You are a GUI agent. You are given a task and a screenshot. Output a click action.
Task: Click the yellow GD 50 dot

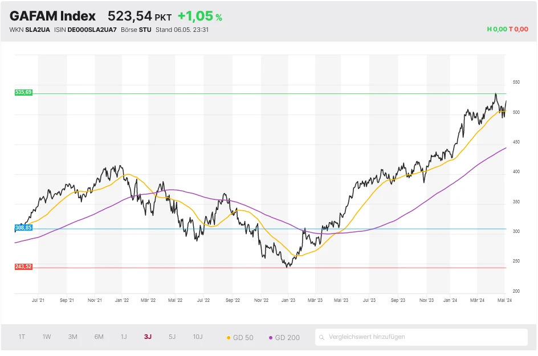pyautogui.click(x=229, y=338)
